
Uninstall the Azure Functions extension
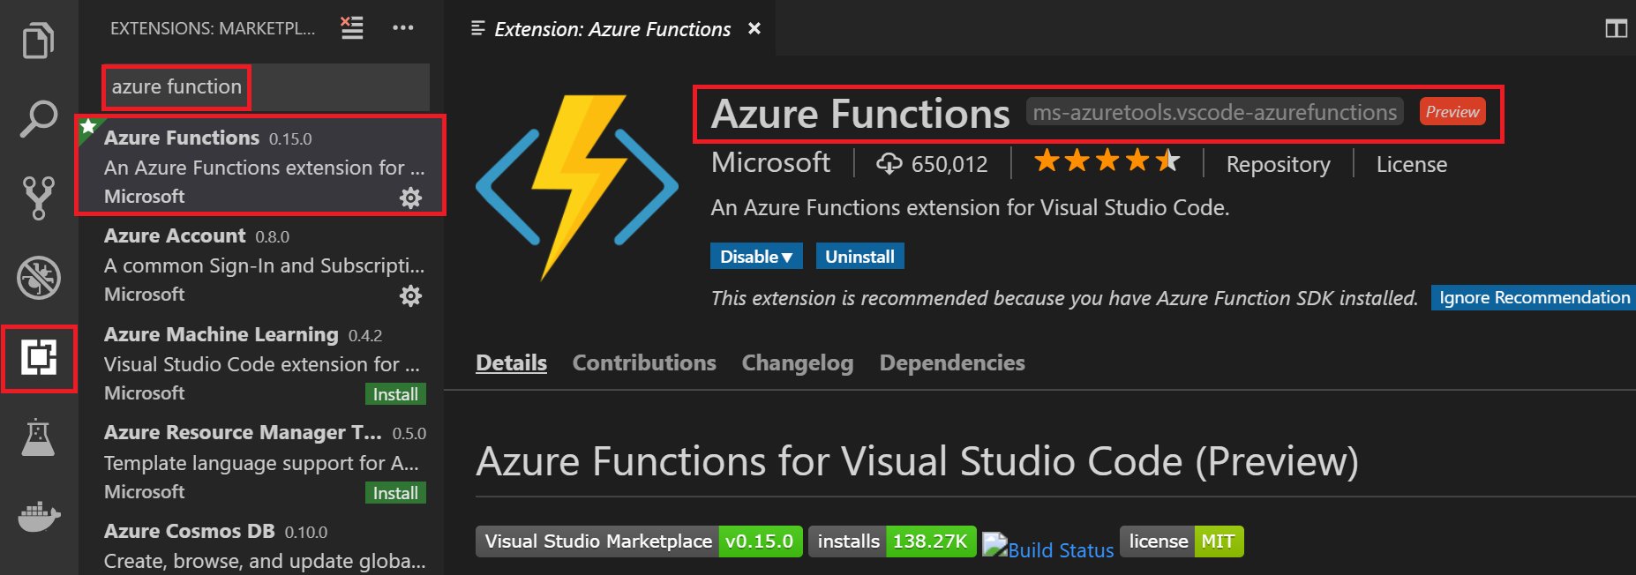coord(860,257)
